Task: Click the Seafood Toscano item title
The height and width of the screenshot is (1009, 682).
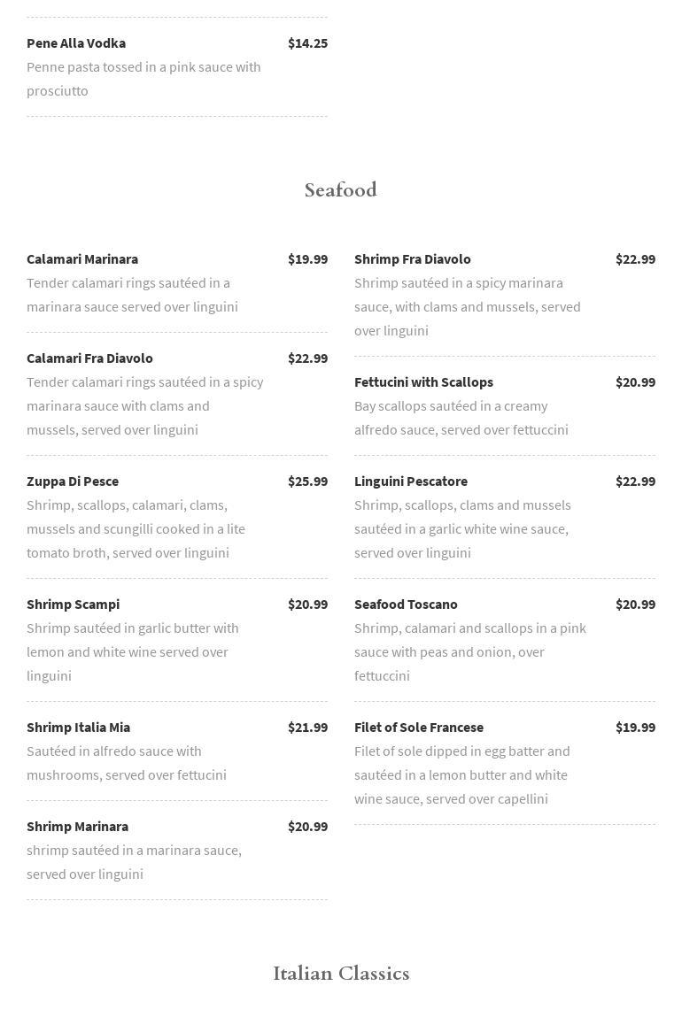Action: click(406, 605)
